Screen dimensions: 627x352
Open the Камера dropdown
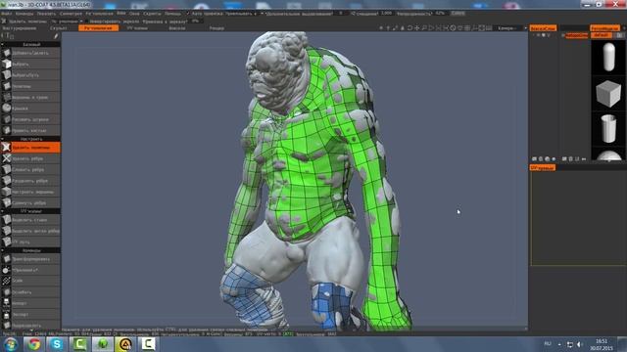point(511,28)
